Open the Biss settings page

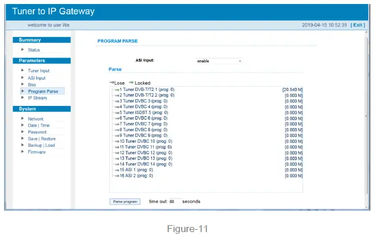point(32,85)
